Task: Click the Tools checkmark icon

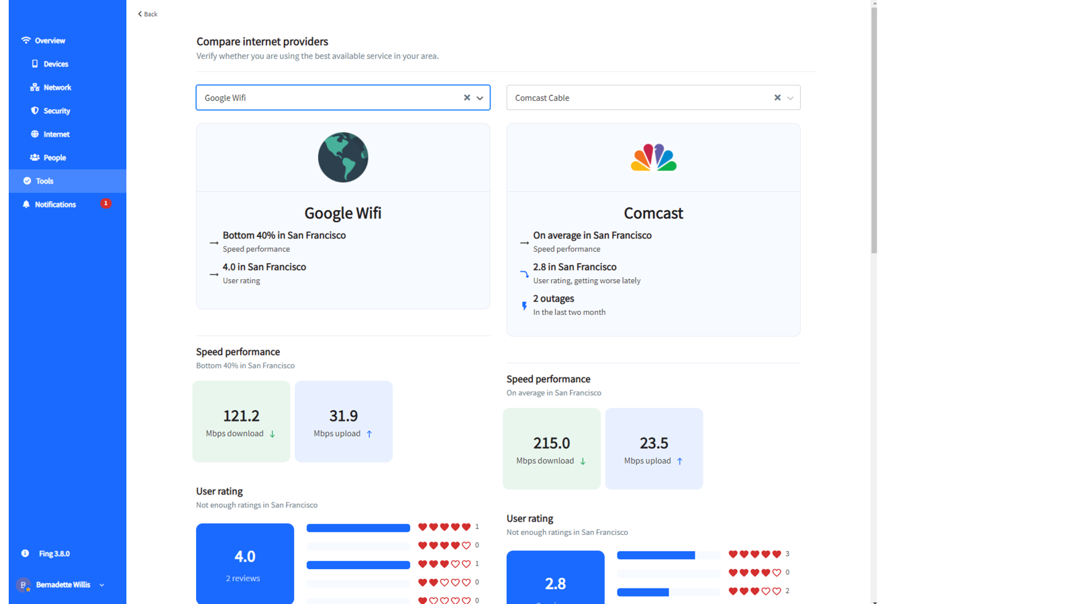Action: (x=28, y=181)
